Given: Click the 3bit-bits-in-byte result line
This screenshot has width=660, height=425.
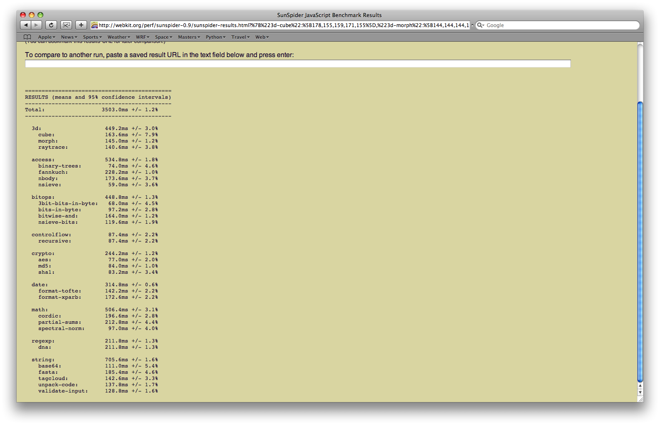Looking at the screenshot, I should coord(98,204).
